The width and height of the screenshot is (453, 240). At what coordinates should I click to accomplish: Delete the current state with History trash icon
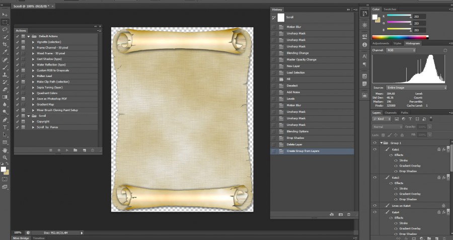point(349,214)
